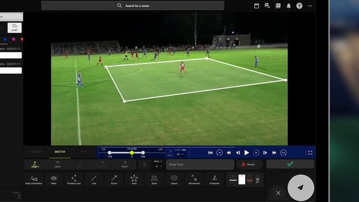Viewport: 359px width, 202px height.
Task: Select the Mark tool
Action: tap(54, 180)
